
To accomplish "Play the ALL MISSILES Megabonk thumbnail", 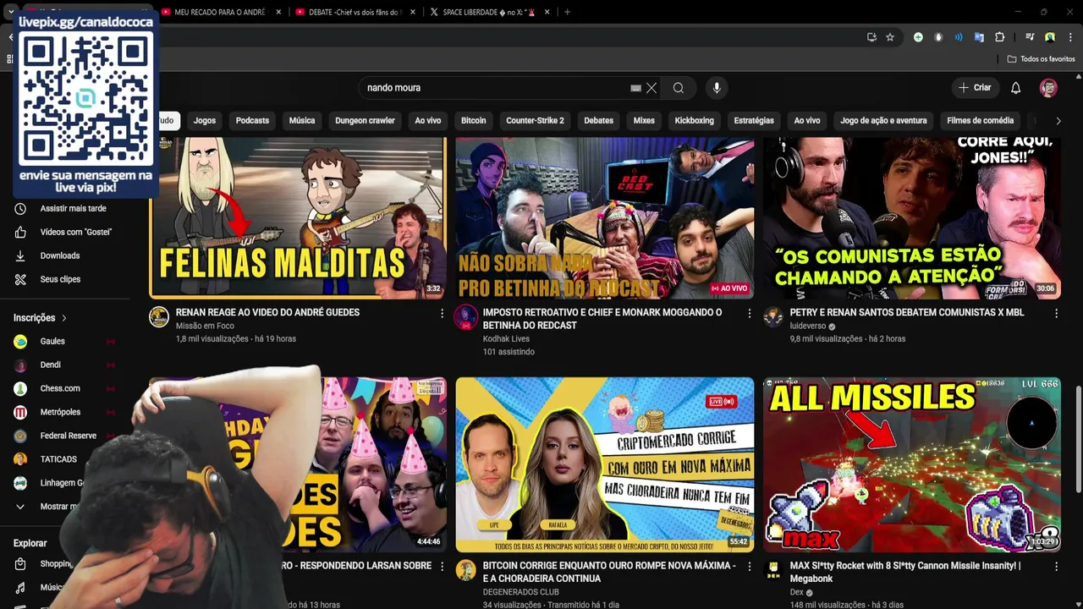I will point(912,465).
